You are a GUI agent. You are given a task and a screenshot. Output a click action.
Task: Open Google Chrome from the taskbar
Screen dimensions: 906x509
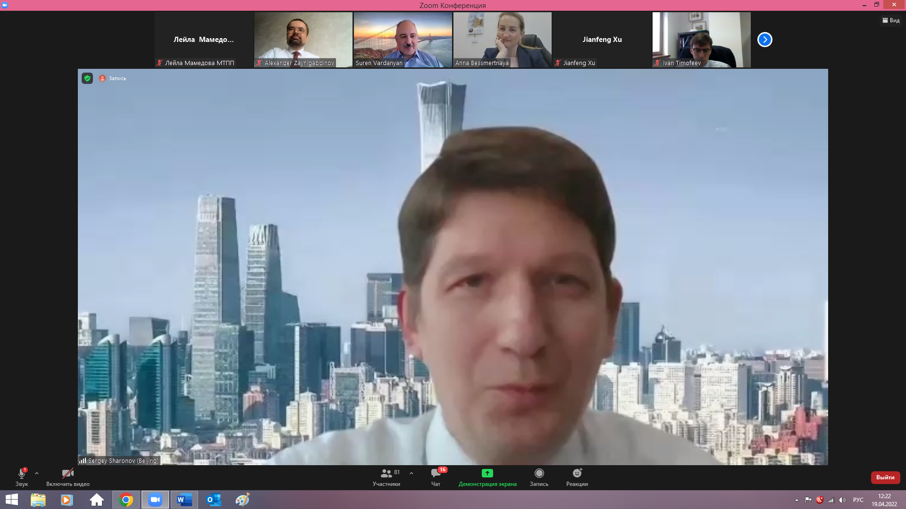[126, 500]
